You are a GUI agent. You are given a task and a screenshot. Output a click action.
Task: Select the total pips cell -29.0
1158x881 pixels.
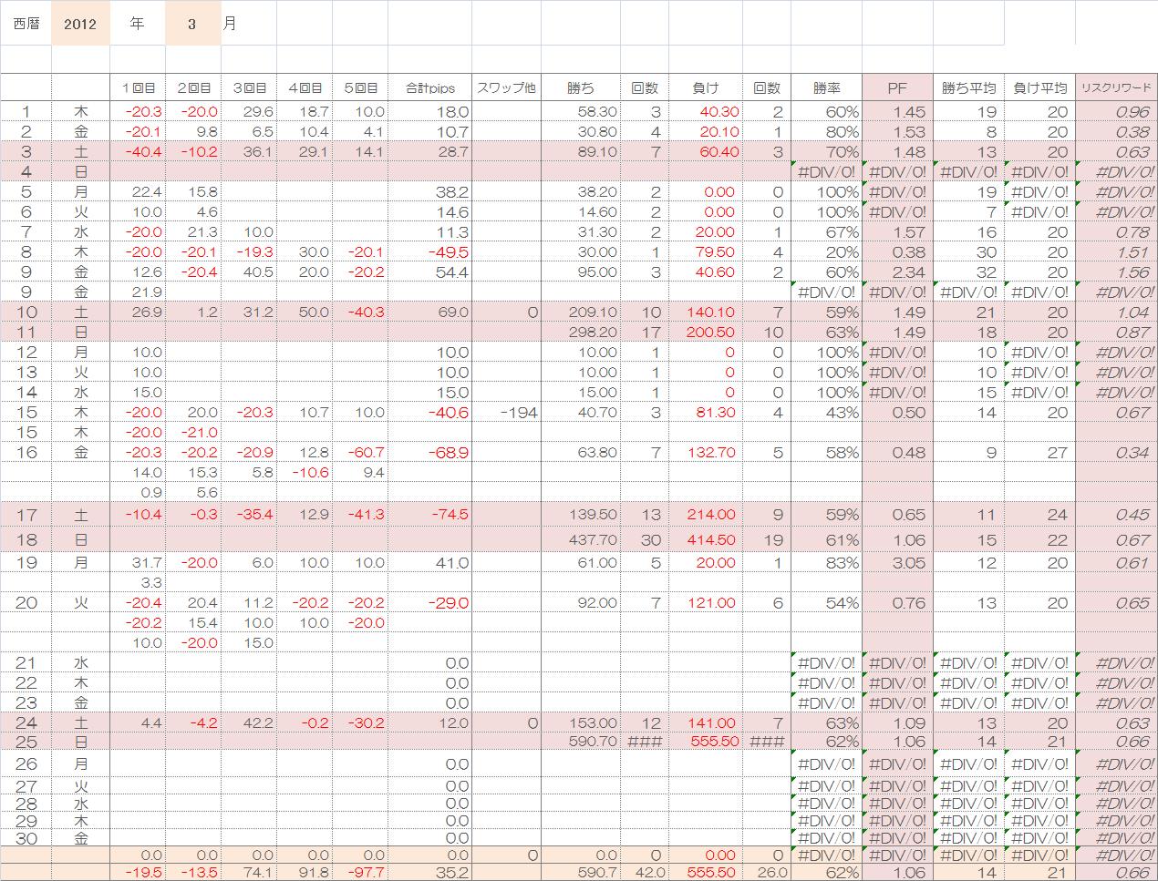tap(430, 602)
